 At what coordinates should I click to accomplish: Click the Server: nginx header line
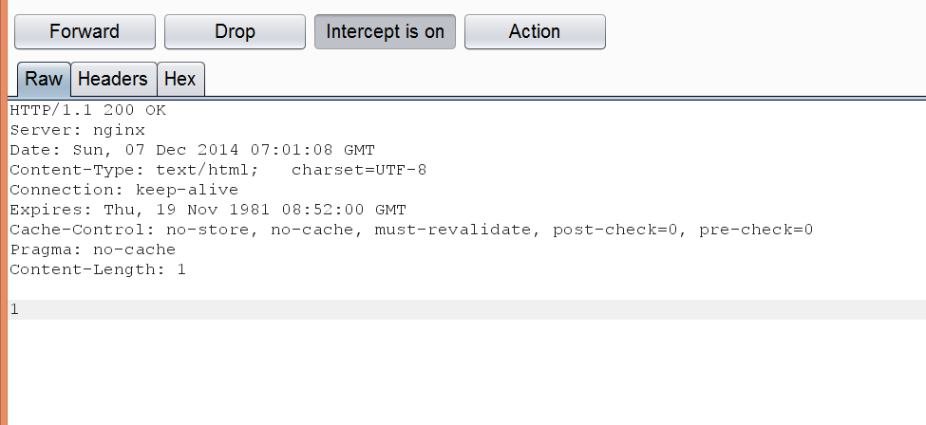click(77, 130)
